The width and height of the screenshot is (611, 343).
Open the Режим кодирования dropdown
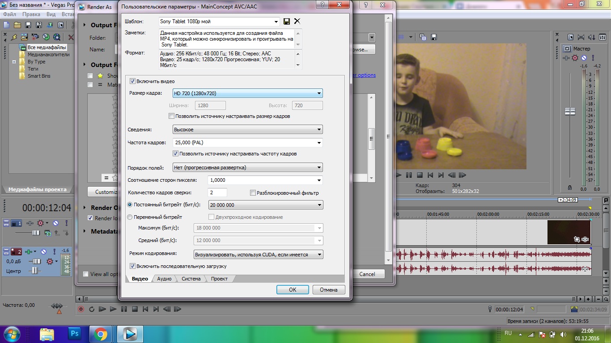tap(259, 255)
